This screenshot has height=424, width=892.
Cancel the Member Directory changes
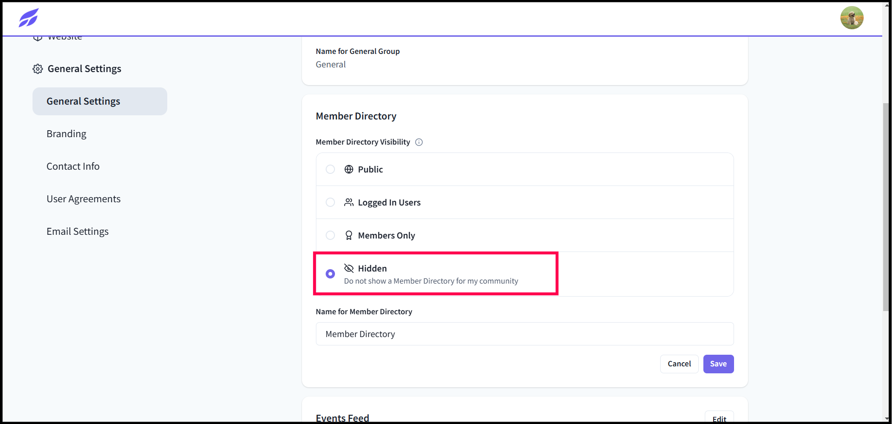click(679, 364)
